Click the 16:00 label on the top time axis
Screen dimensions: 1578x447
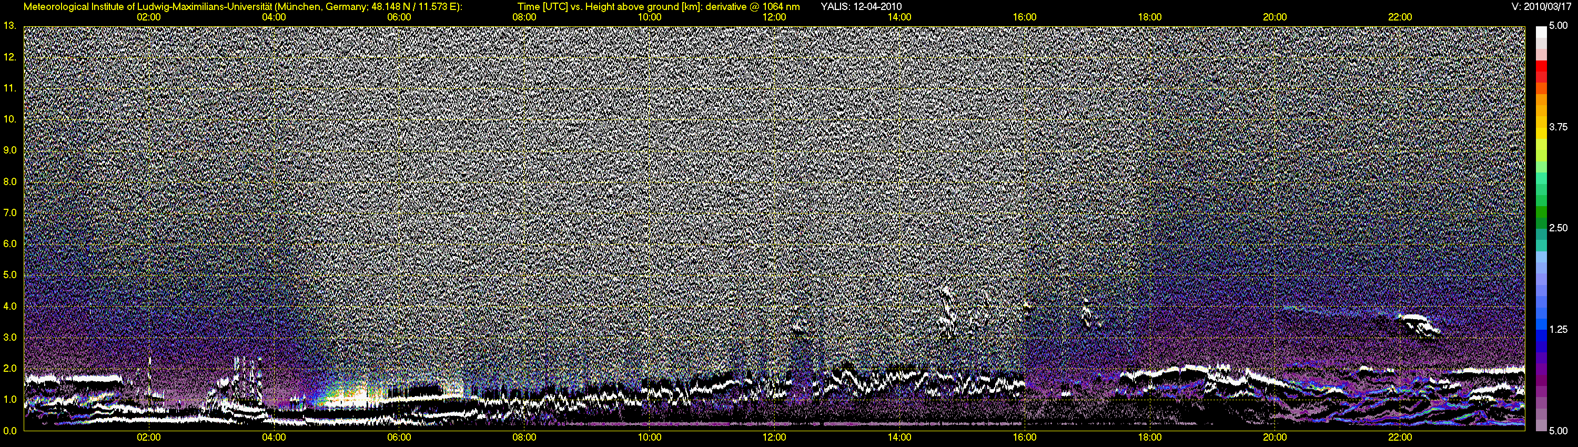1025,17
